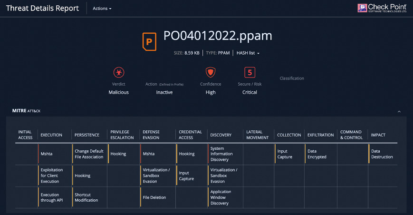Click the Mshta technique under Execution
Image resolution: width=413 pixels, height=215 pixels.
pos(47,154)
